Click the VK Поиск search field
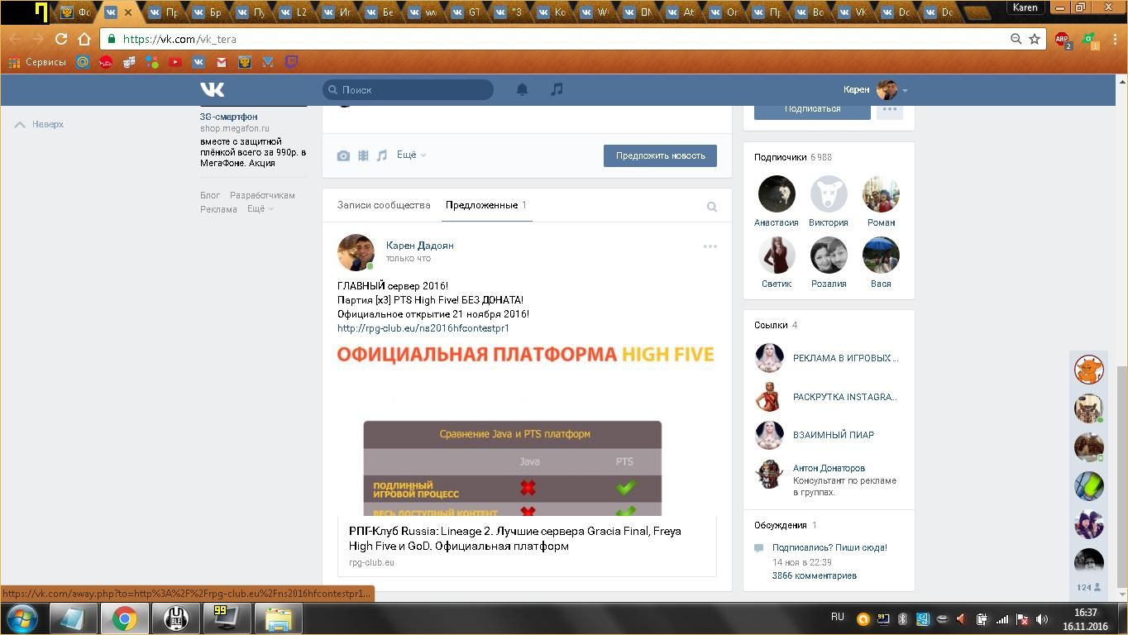This screenshot has width=1128, height=635. 409,89
